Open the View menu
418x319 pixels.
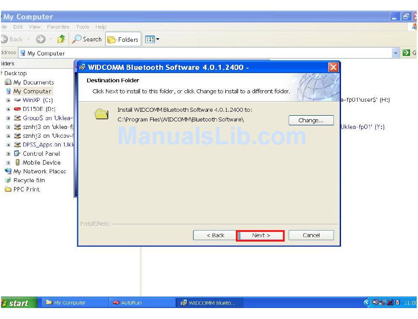pyautogui.click(x=35, y=27)
